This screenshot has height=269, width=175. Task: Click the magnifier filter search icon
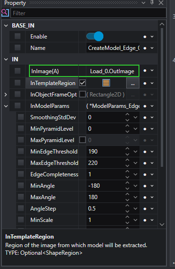(x=5, y=13)
